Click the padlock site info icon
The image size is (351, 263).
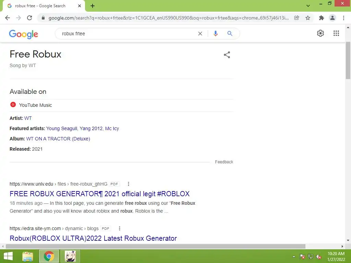point(43,18)
